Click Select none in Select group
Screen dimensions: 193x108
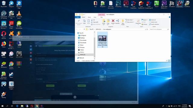pyautogui.click(x=153, y=22)
